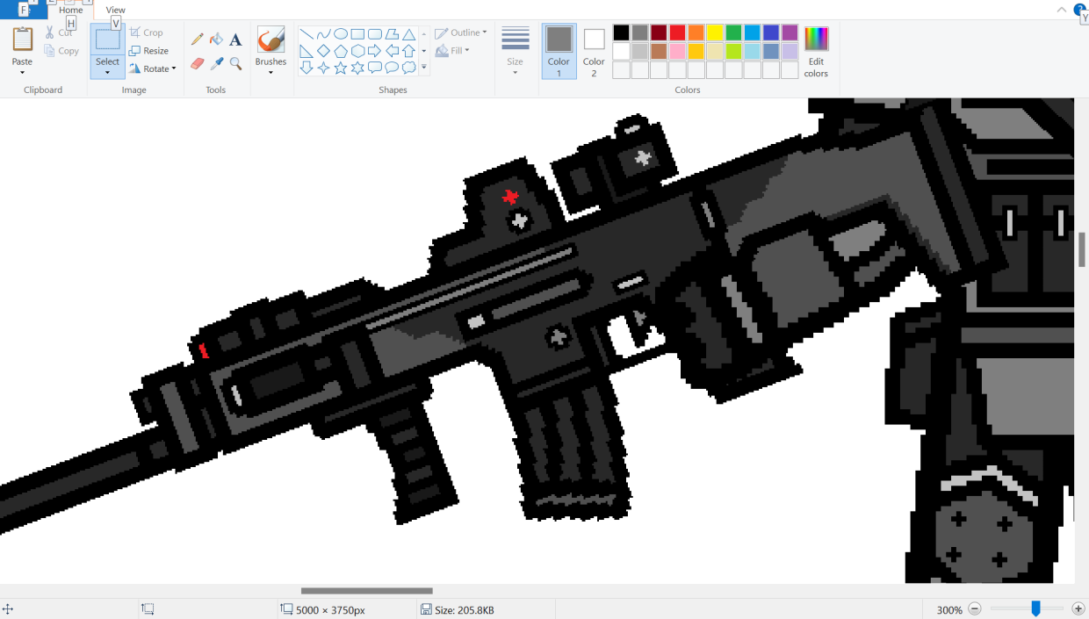This screenshot has height=619, width=1089.
Task: Pick the red color swatch
Action: pyautogui.click(x=677, y=32)
